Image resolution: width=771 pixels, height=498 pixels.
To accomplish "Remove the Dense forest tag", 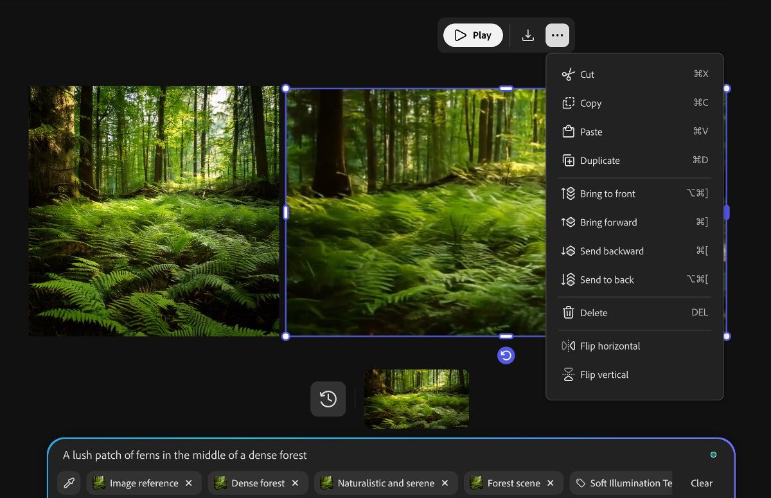I will [295, 483].
